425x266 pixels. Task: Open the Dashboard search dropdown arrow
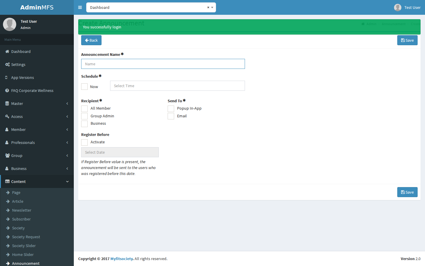click(x=212, y=7)
